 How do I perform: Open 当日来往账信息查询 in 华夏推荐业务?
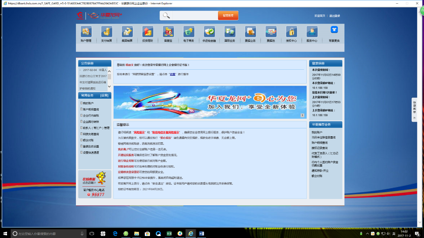pos(323,137)
